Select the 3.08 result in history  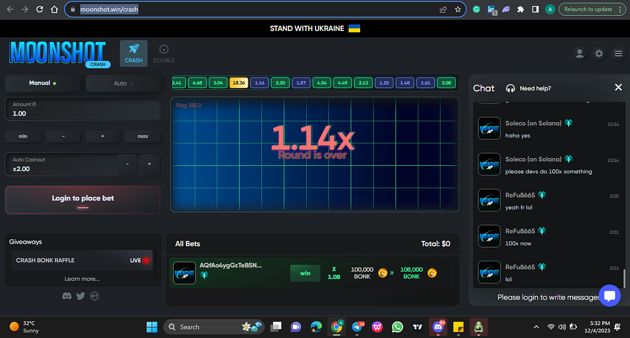click(447, 83)
